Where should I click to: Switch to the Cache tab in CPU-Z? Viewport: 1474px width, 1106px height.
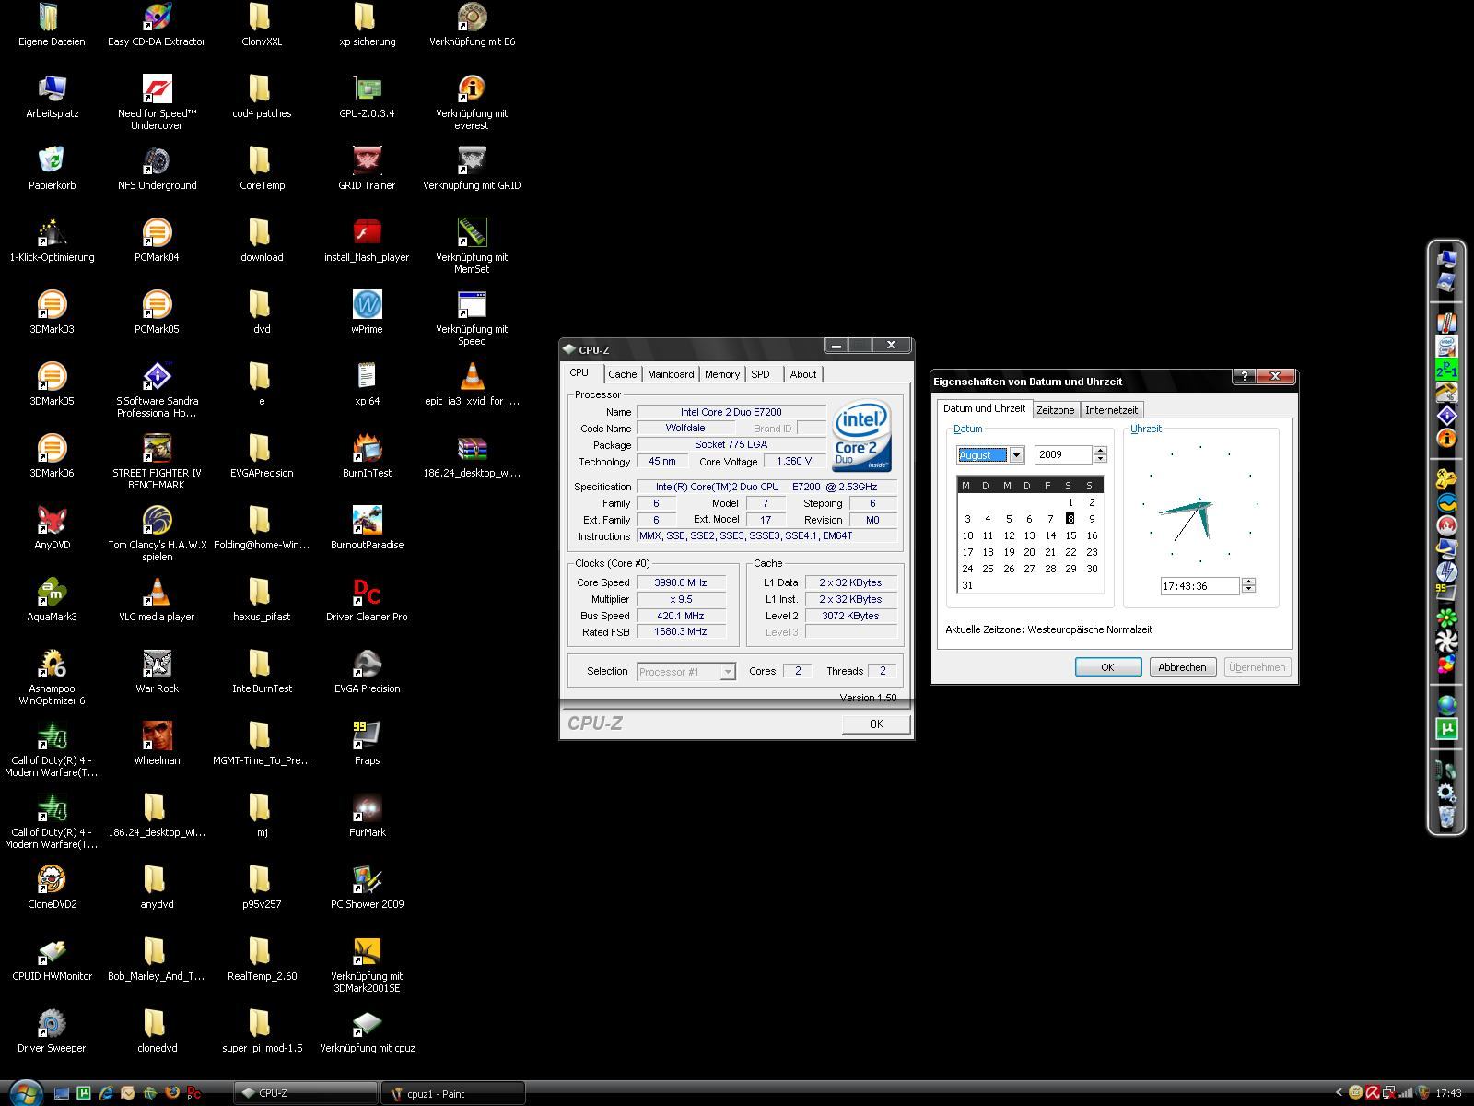coord(622,374)
